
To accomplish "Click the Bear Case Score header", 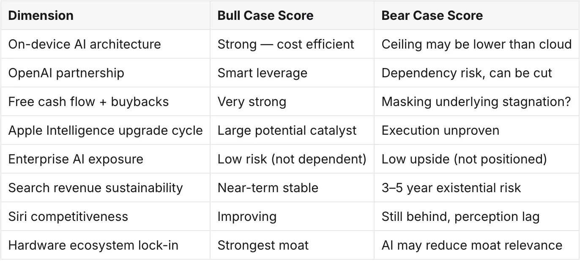I will [476, 16].
